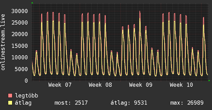The width and height of the screenshot is (212, 110).
Task: Click the green arrow atop y-axis
Action: (32, 3)
